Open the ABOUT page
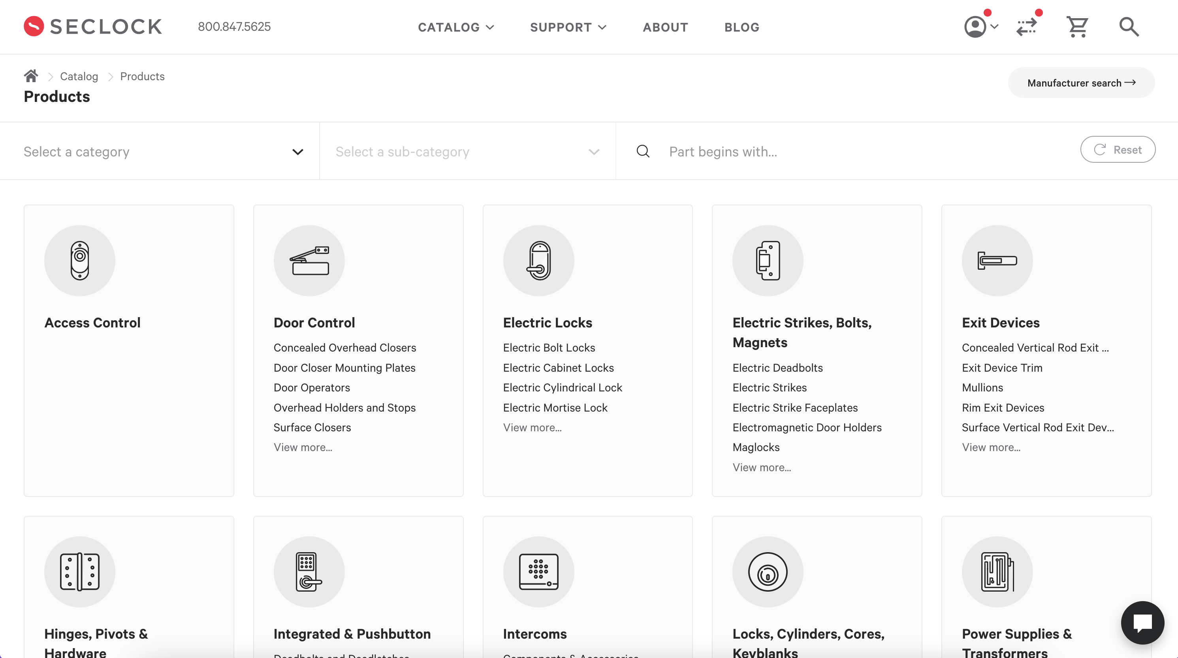The width and height of the screenshot is (1178, 658). [665, 27]
